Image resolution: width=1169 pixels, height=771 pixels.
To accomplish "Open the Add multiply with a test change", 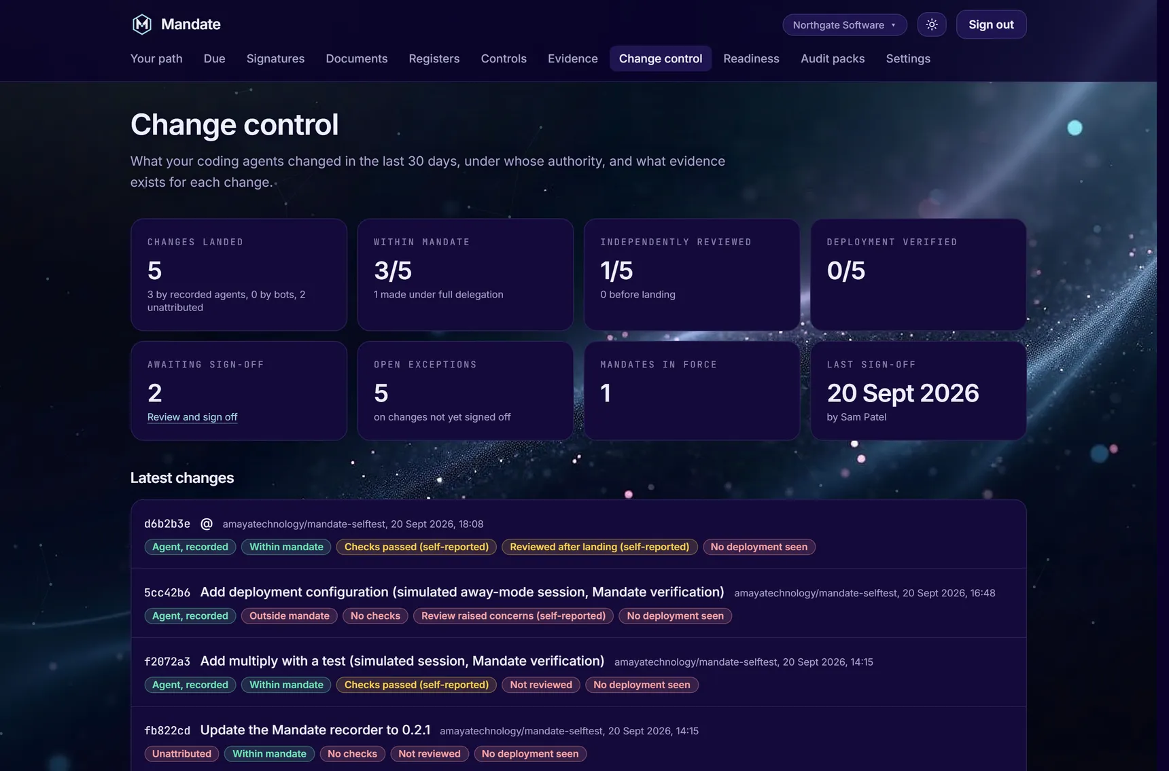I will point(402,661).
